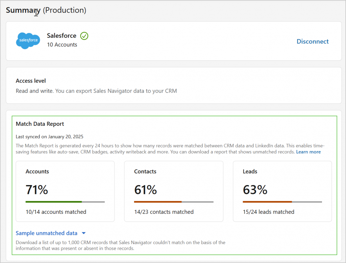
Task: Click the green connection status checkmark
Action: tap(84, 36)
